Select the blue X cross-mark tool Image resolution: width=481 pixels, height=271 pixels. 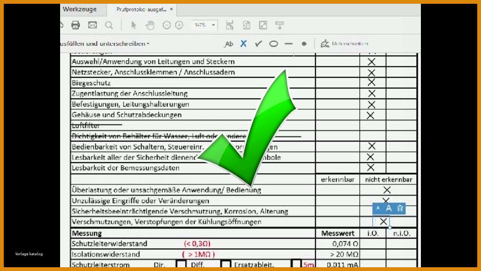244,44
